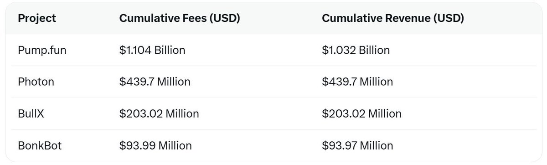Click BullX's $203.02 Million fees cell
Screen dimensions: 547x165
point(159,113)
